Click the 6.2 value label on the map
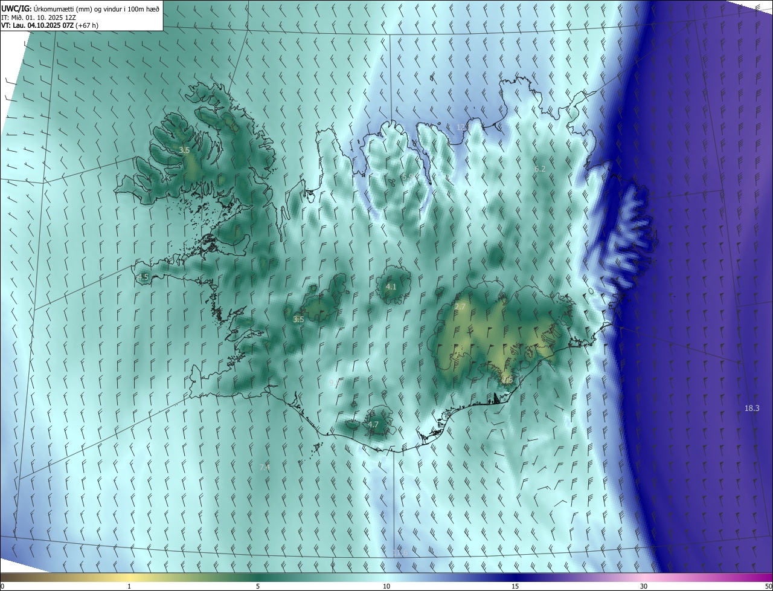 tap(540, 169)
